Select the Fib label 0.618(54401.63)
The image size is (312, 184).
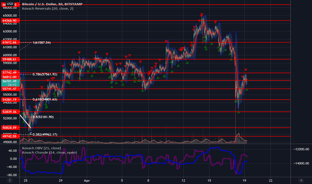pos(45,99)
